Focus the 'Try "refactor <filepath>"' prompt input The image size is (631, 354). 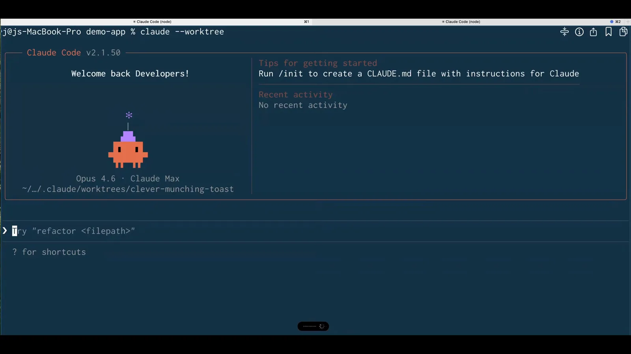[315, 231]
